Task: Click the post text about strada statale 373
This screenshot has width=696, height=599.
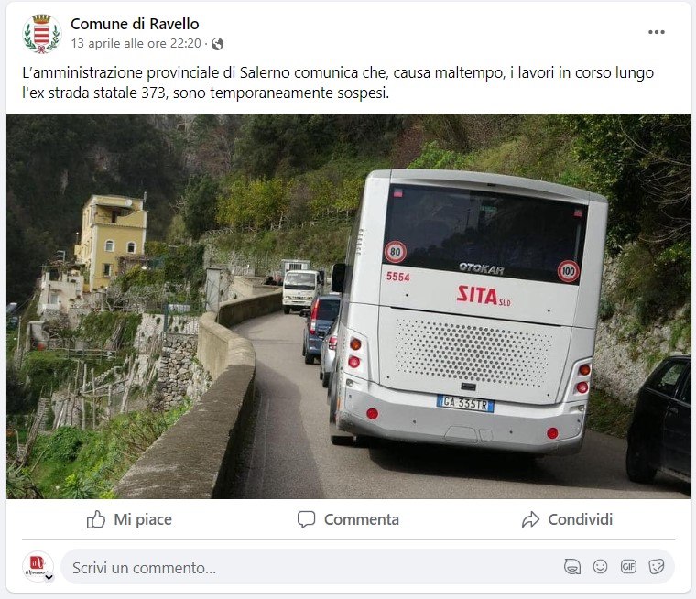Action: pyautogui.click(x=338, y=82)
